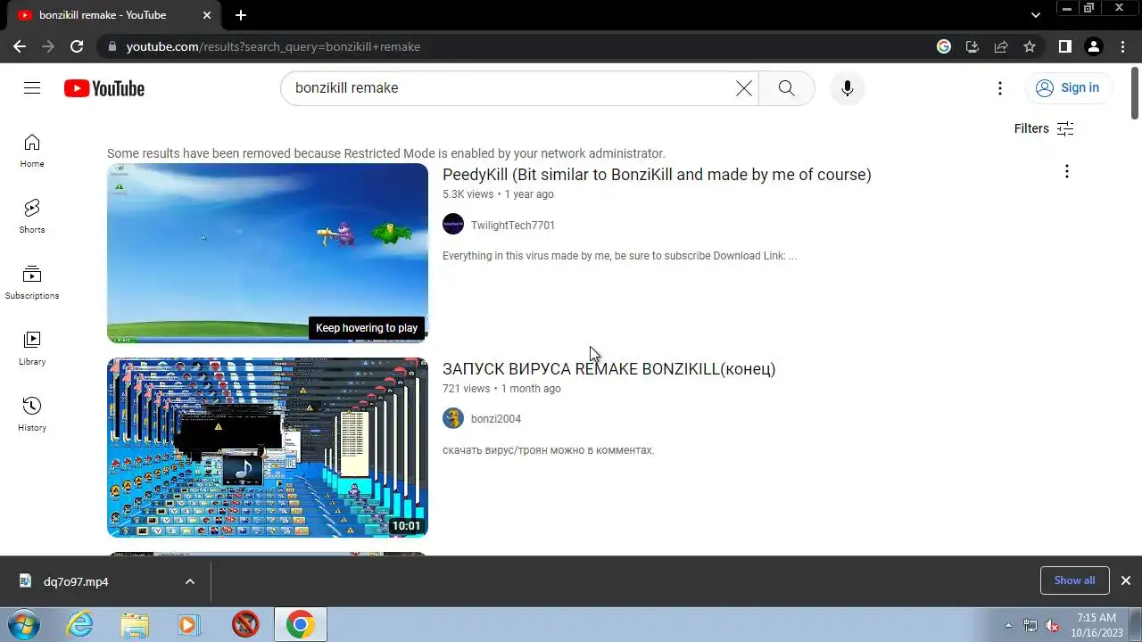The image size is (1142, 642).
Task: Open the downloaded dq7o97.mp4 file
Action: pyautogui.click(x=76, y=581)
